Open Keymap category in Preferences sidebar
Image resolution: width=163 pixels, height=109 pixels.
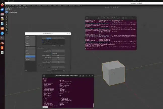click(30, 54)
